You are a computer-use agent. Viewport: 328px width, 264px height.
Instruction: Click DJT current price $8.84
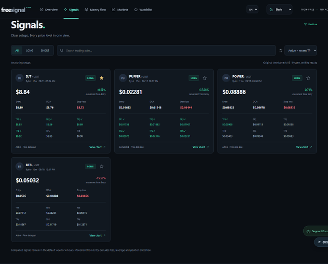coord(23,92)
